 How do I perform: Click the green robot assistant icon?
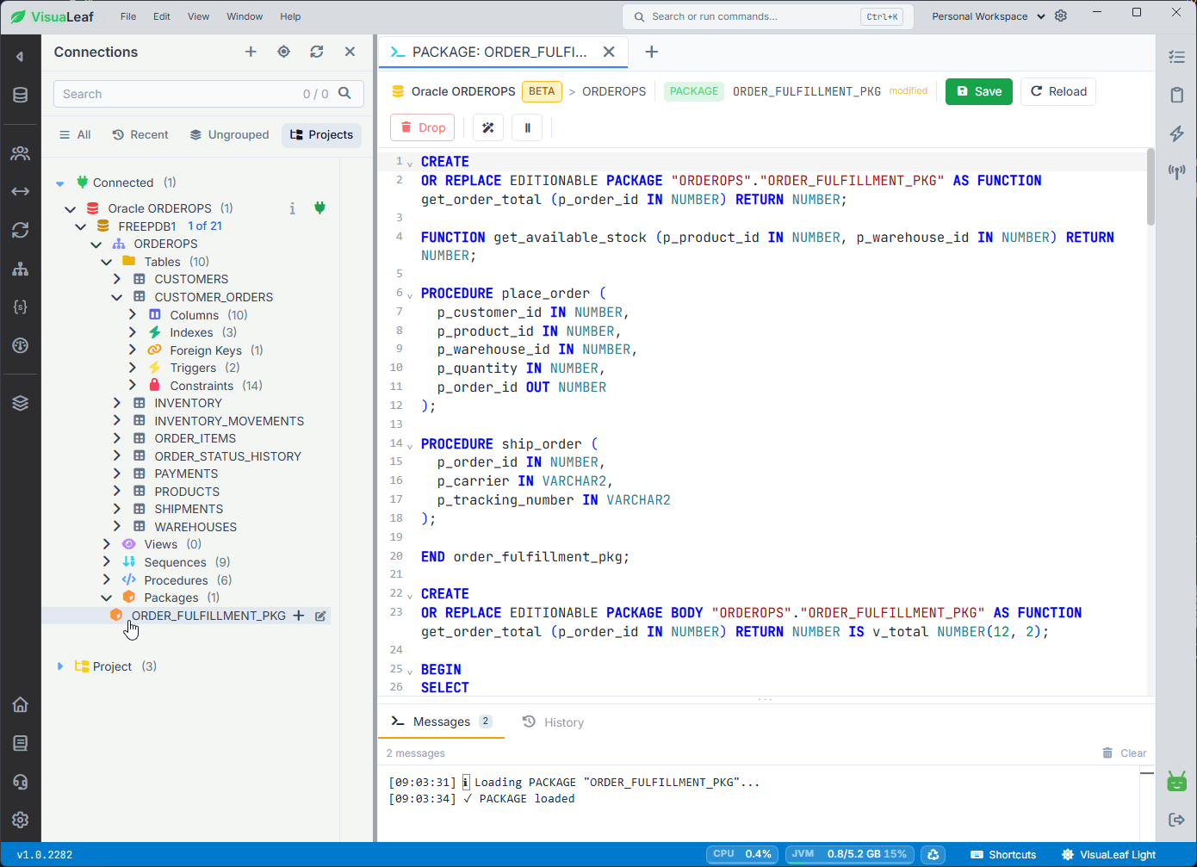(1176, 782)
